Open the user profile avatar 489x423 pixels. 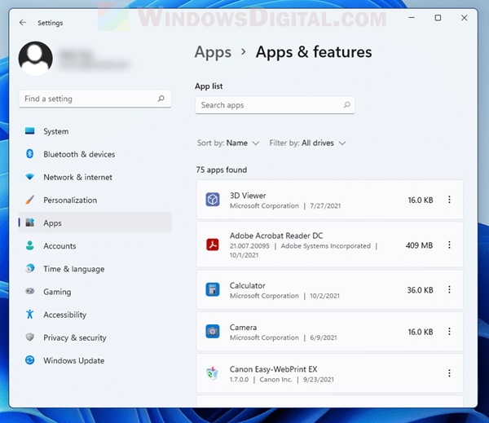36,59
